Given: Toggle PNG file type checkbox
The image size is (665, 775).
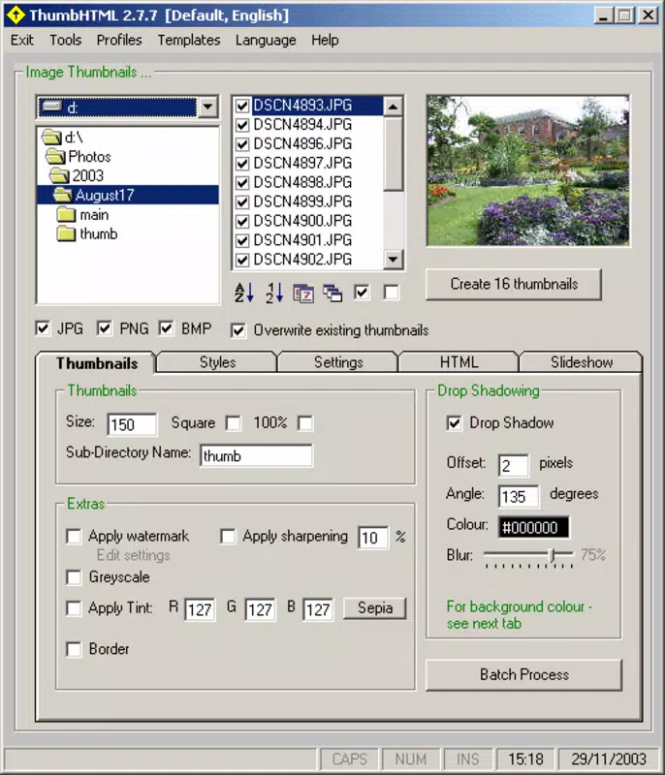Looking at the screenshot, I should (x=105, y=328).
